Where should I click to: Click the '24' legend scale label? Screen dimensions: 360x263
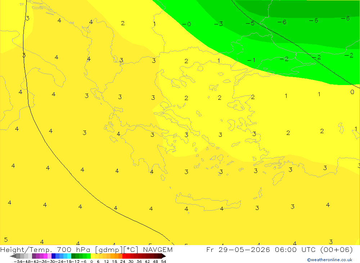tap(123, 262)
